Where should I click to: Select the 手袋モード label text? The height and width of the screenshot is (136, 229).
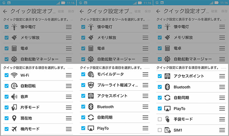pyautogui.click(x=183, y=119)
